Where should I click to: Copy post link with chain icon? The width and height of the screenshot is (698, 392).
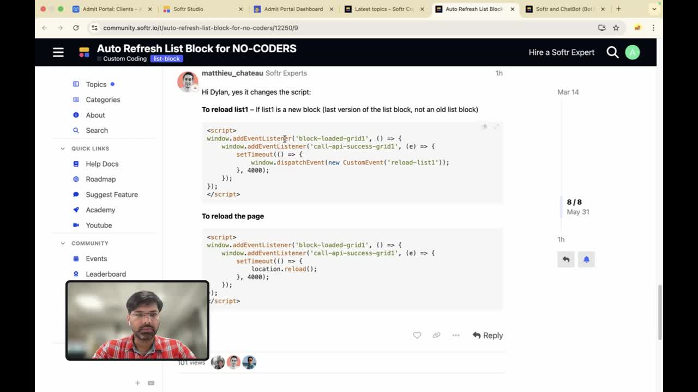pyautogui.click(x=436, y=335)
